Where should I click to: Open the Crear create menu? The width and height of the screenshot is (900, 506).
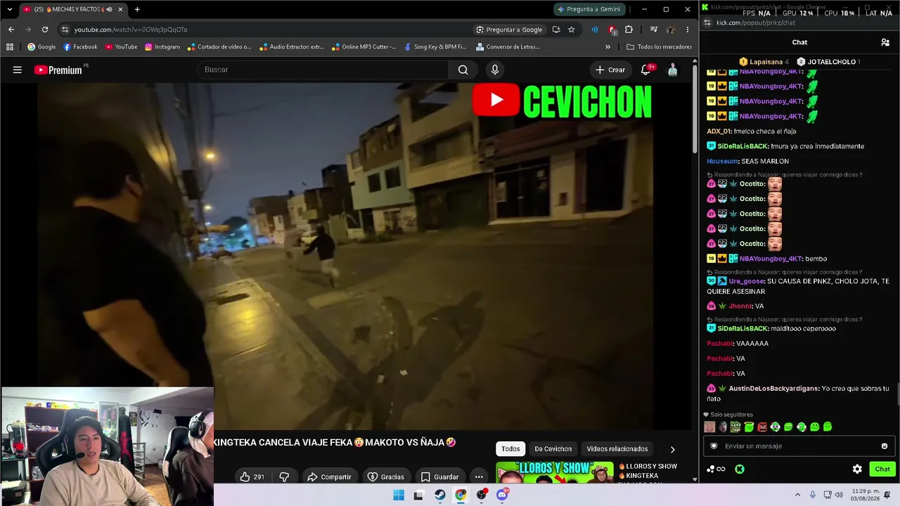pos(610,70)
